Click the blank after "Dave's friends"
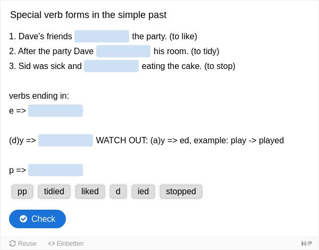The width and height of the screenshot is (319, 250). point(102,36)
